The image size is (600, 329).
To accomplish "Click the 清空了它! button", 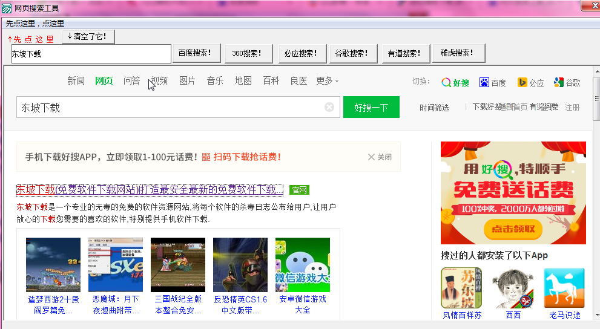I will tap(88, 37).
